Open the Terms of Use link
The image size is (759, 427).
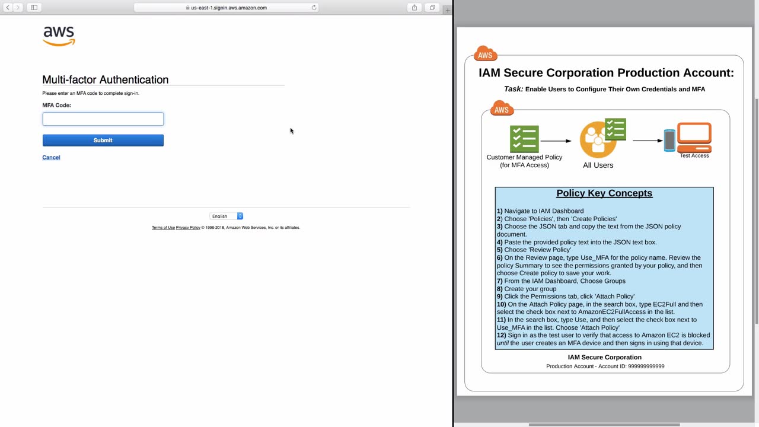click(x=163, y=228)
